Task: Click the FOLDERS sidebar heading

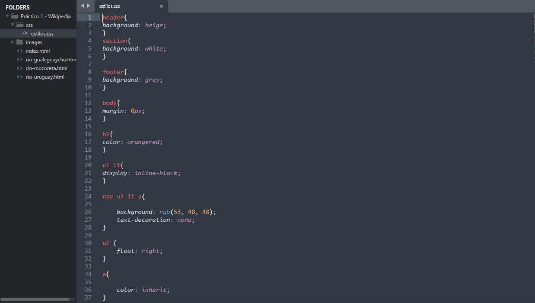Action: click(x=18, y=7)
